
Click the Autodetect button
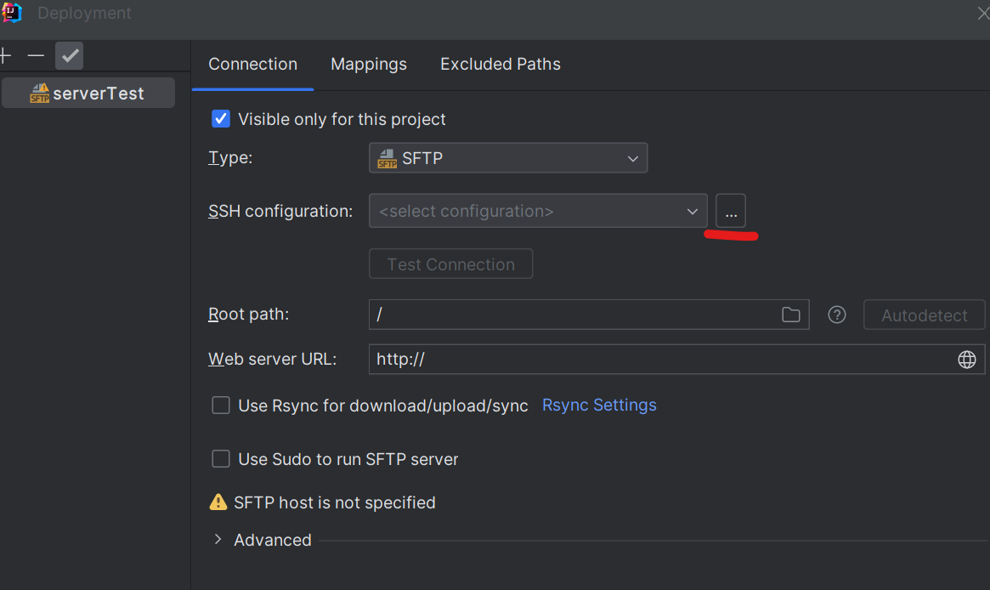coord(925,315)
